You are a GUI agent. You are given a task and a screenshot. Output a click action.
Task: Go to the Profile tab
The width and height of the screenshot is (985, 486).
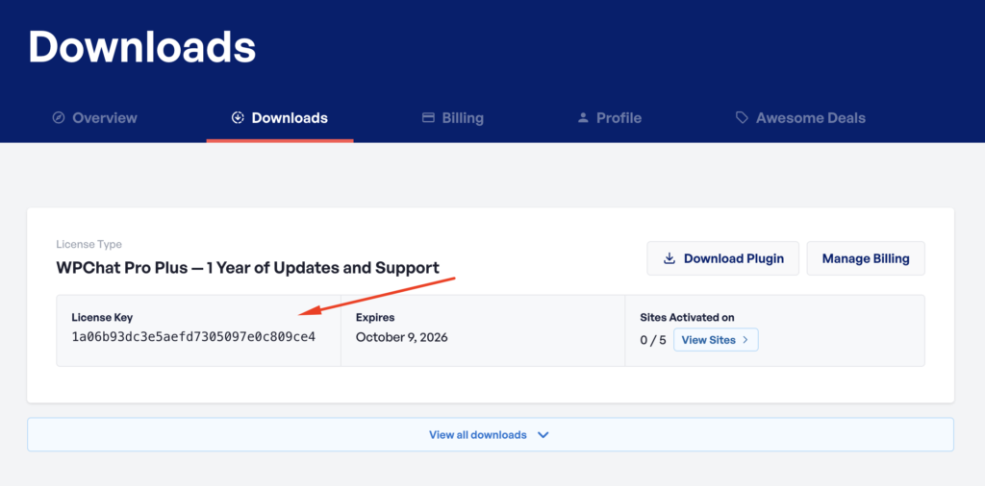[619, 118]
